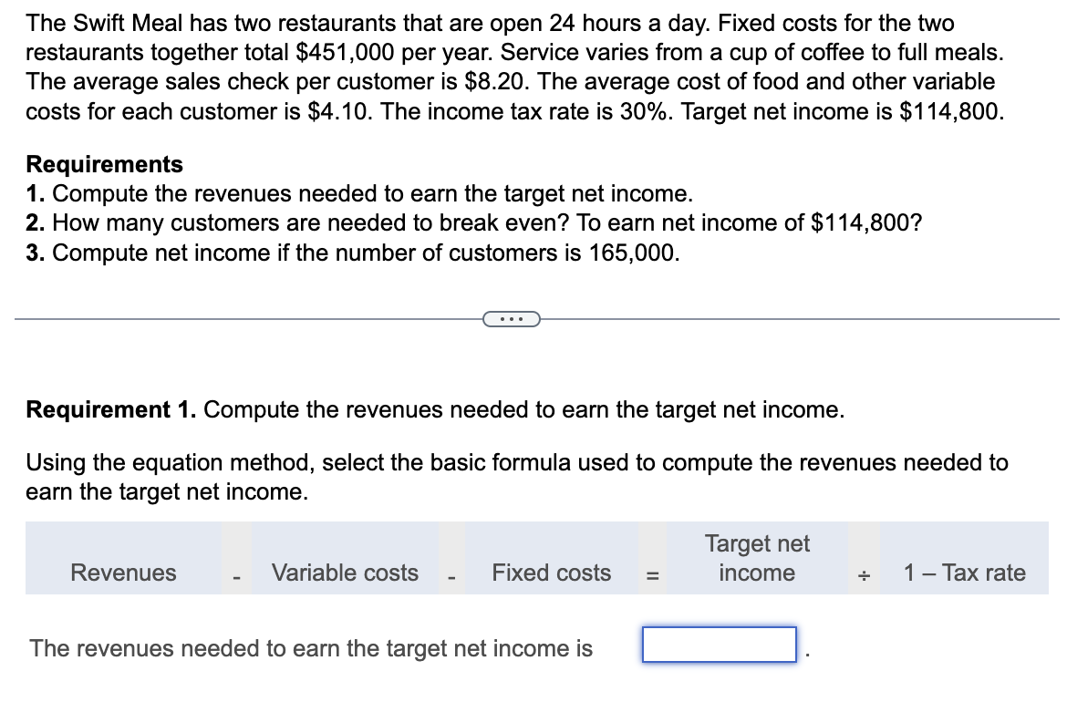Click requirement 2 about customers to break even
Image resolution: width=1067 pixels, height=702 pixels.
[474, 223]
